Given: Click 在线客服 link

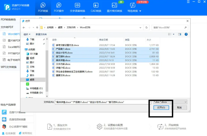Looking at the screenshot, I should [x=9, y=133].
